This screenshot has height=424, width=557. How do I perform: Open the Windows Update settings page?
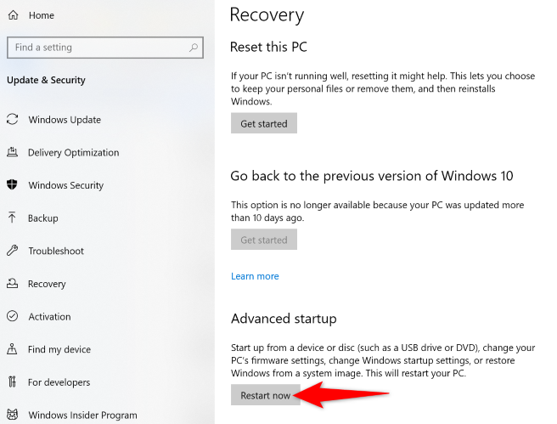tap(65, 120)
